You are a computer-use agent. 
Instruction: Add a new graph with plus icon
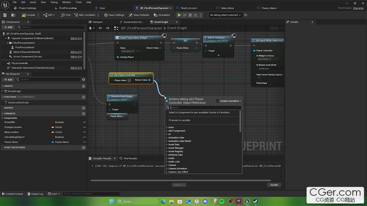(83, 86)
